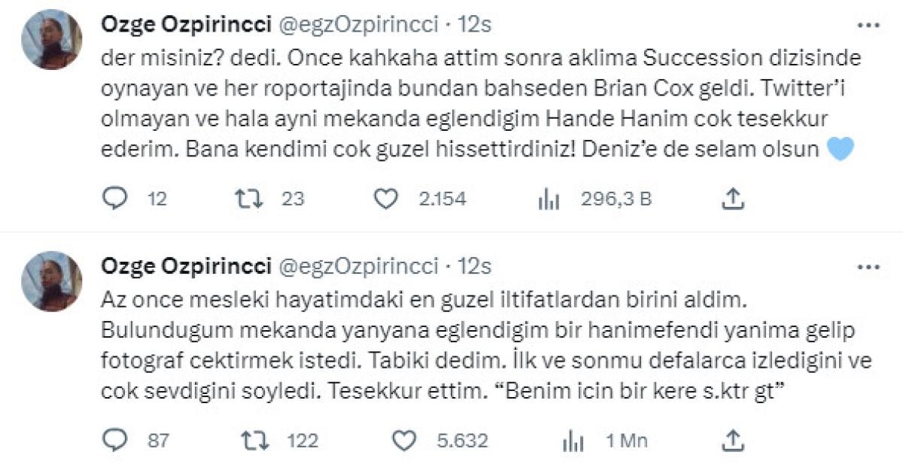
Task: Open Ozge Ozpirincci name in top tweet
Action: (186, 25)
